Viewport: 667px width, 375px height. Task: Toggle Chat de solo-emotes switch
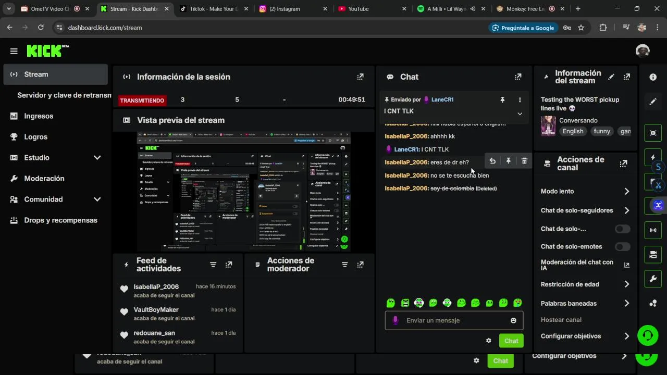(623, 246)
